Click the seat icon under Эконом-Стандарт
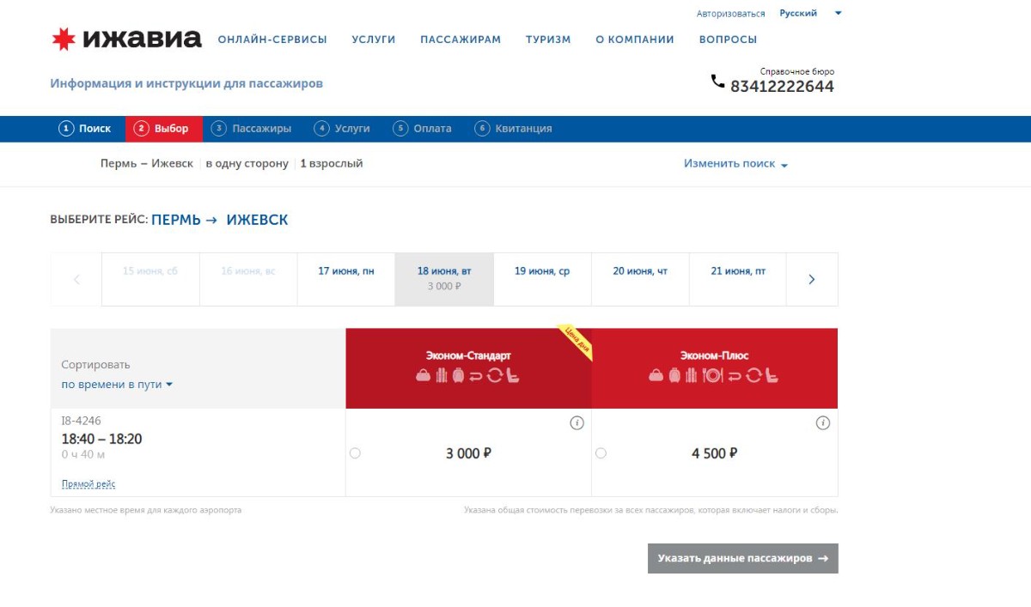The height and width of the screenshot is (607, 1031). pyautogui.click(x=513, y=375)
